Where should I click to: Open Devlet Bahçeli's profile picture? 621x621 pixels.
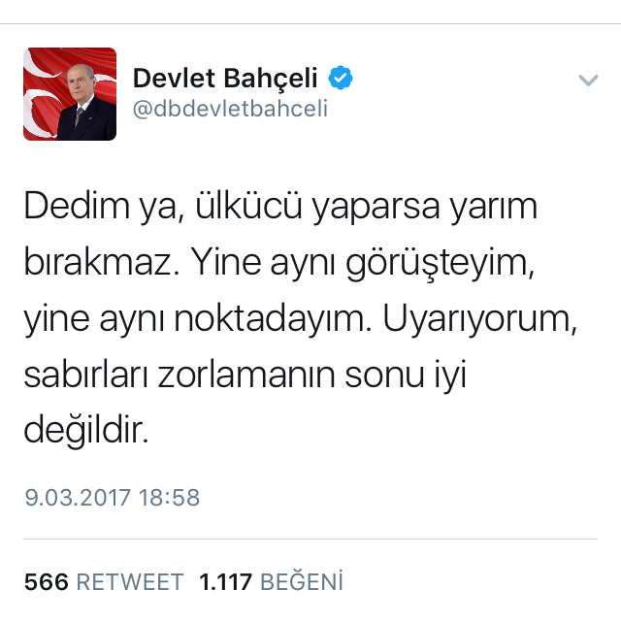70,94
